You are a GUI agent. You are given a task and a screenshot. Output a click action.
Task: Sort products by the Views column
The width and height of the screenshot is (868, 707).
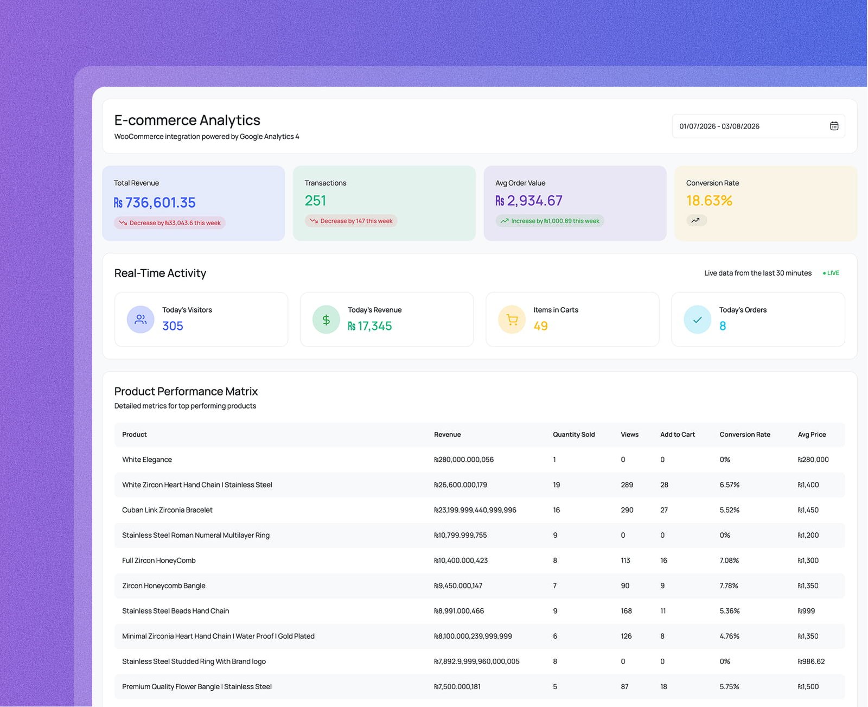pos(629,434)
